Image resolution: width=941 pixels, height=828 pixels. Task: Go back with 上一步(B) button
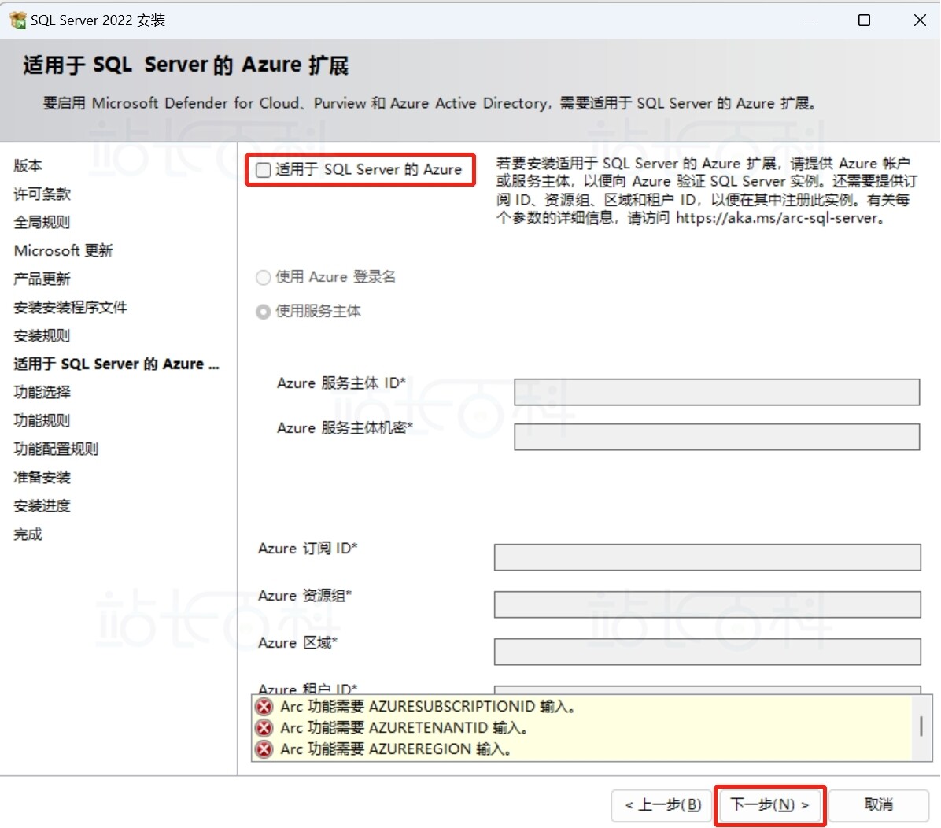pyautogui.click(x=662, y=804)
